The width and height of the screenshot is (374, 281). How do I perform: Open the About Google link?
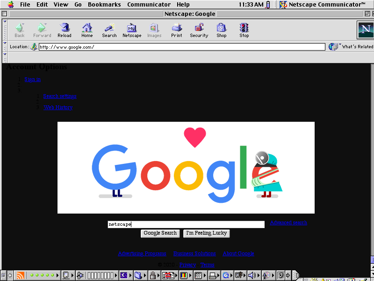[x=238, y=253]
